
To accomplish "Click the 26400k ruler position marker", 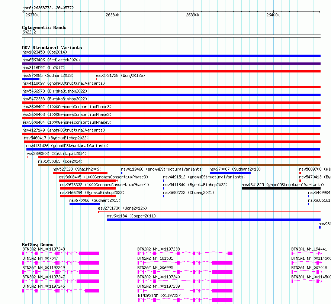I will [273, 15].
